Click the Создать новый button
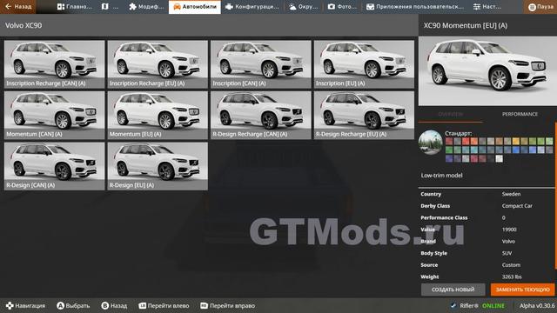Screen dimensions: 557x313 pyautogui.click(x=453, y=290)
